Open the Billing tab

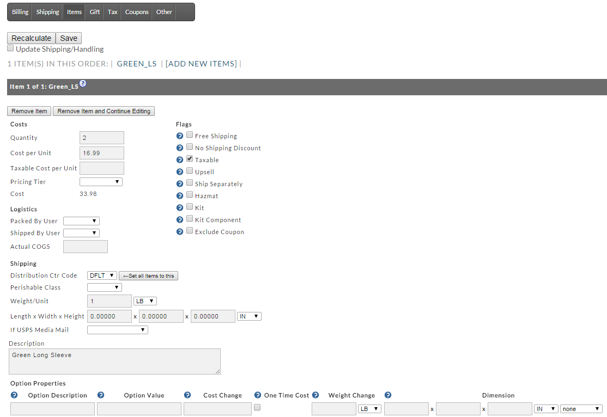coord(20,12)
